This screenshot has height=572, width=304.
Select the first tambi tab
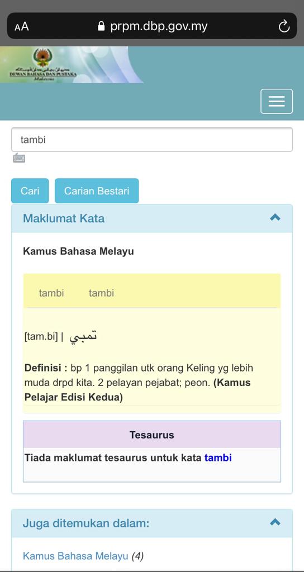51,293
